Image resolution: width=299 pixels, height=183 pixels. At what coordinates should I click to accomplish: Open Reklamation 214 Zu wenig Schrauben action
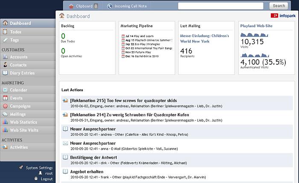[x=129, y=115]
